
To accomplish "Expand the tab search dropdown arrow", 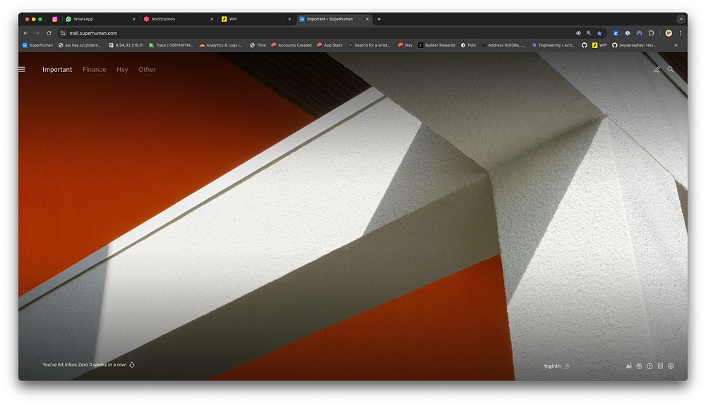I will 681,19.
